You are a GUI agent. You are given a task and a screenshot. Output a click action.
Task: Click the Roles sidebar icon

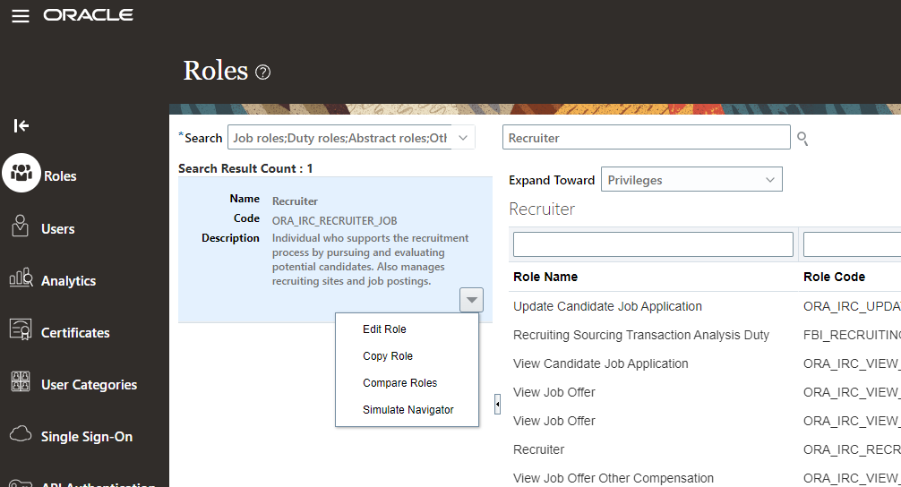(21, 174)
